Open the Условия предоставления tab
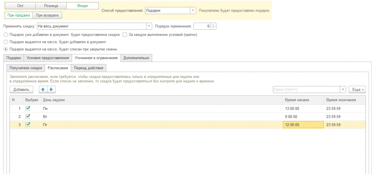The image size is (372, 174). [48, 58]
